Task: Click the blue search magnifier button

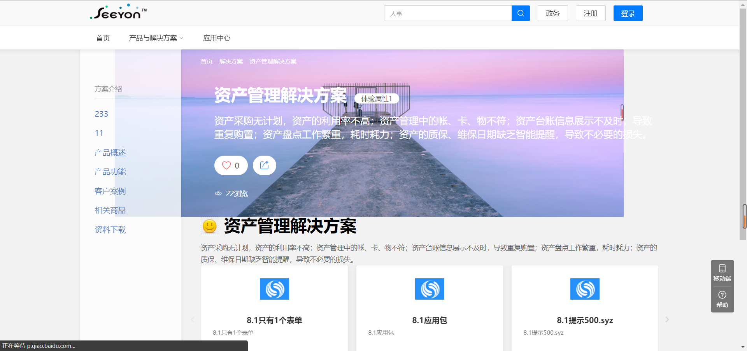Action: coord(521,13)
